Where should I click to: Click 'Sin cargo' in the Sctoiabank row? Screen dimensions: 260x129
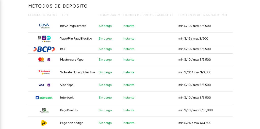105,72
